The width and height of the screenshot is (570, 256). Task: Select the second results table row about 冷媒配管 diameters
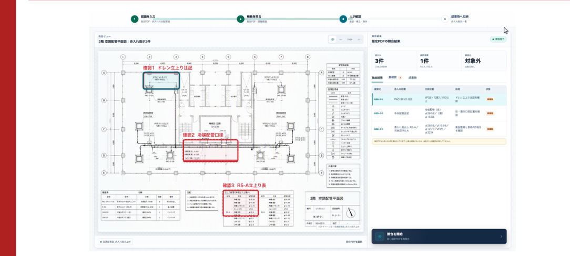(x=439, y=113)
